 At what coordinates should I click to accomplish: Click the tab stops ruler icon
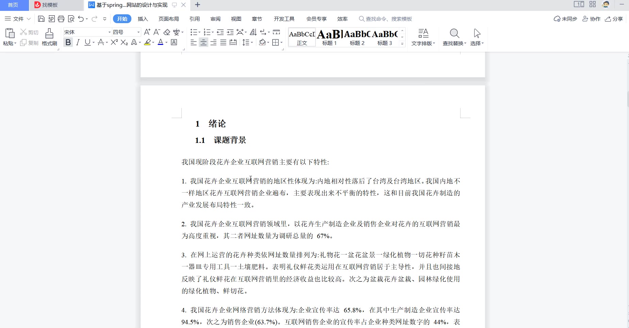coord(276,32)
